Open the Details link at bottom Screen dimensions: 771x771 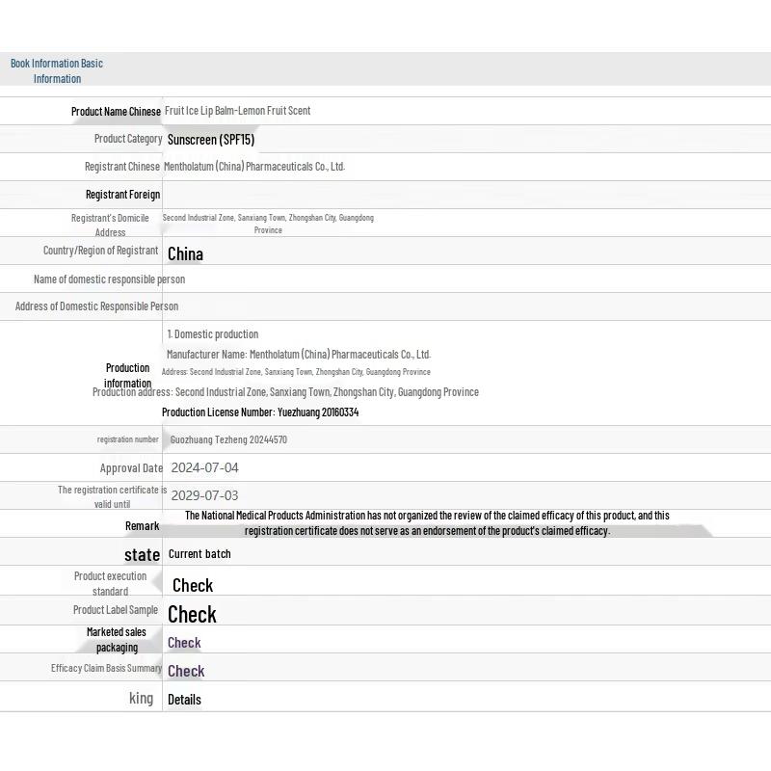[184, 700]
